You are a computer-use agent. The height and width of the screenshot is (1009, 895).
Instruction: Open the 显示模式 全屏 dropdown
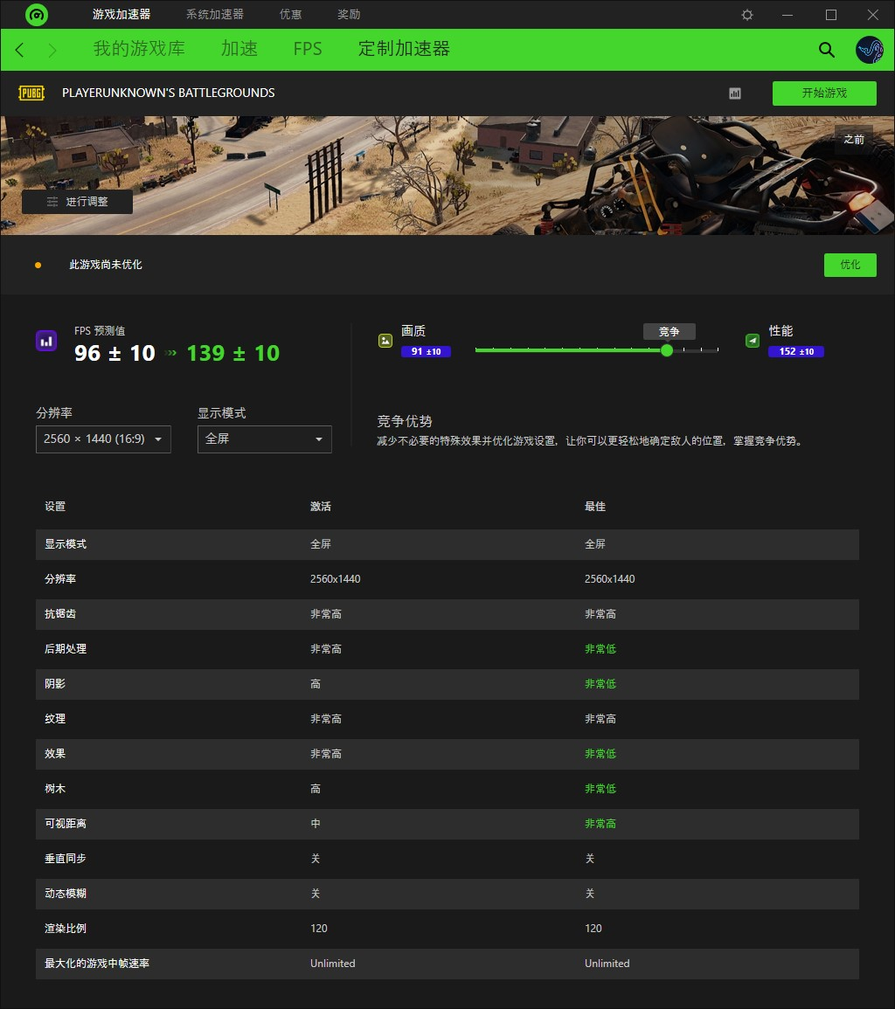pyautogui.click(x=264, y=439)
